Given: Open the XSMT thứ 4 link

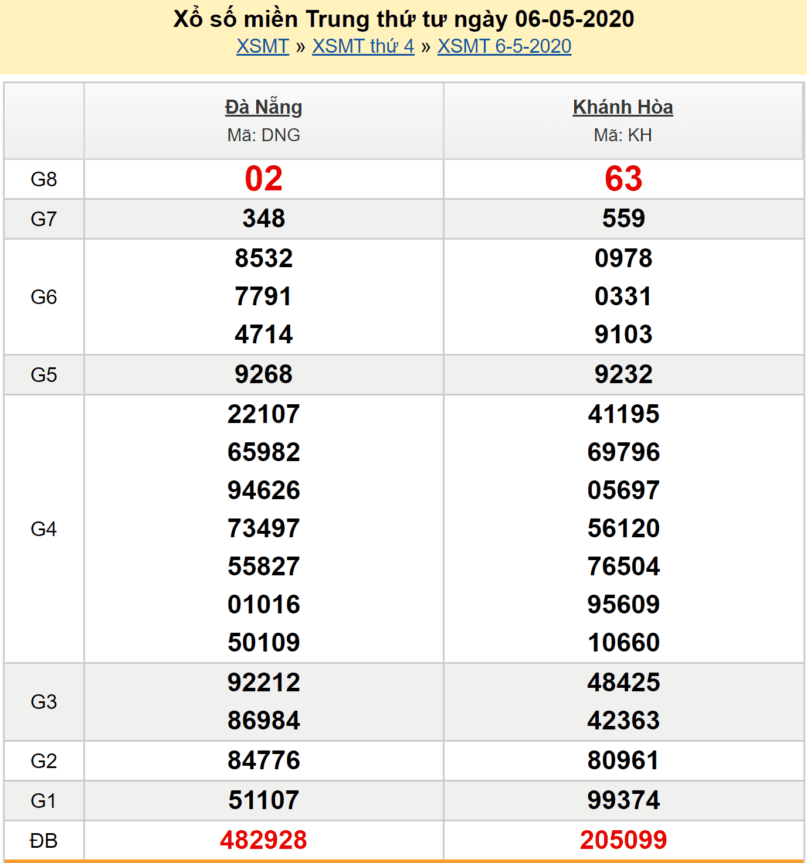Looking at the screenshot, I should point(363,46).
